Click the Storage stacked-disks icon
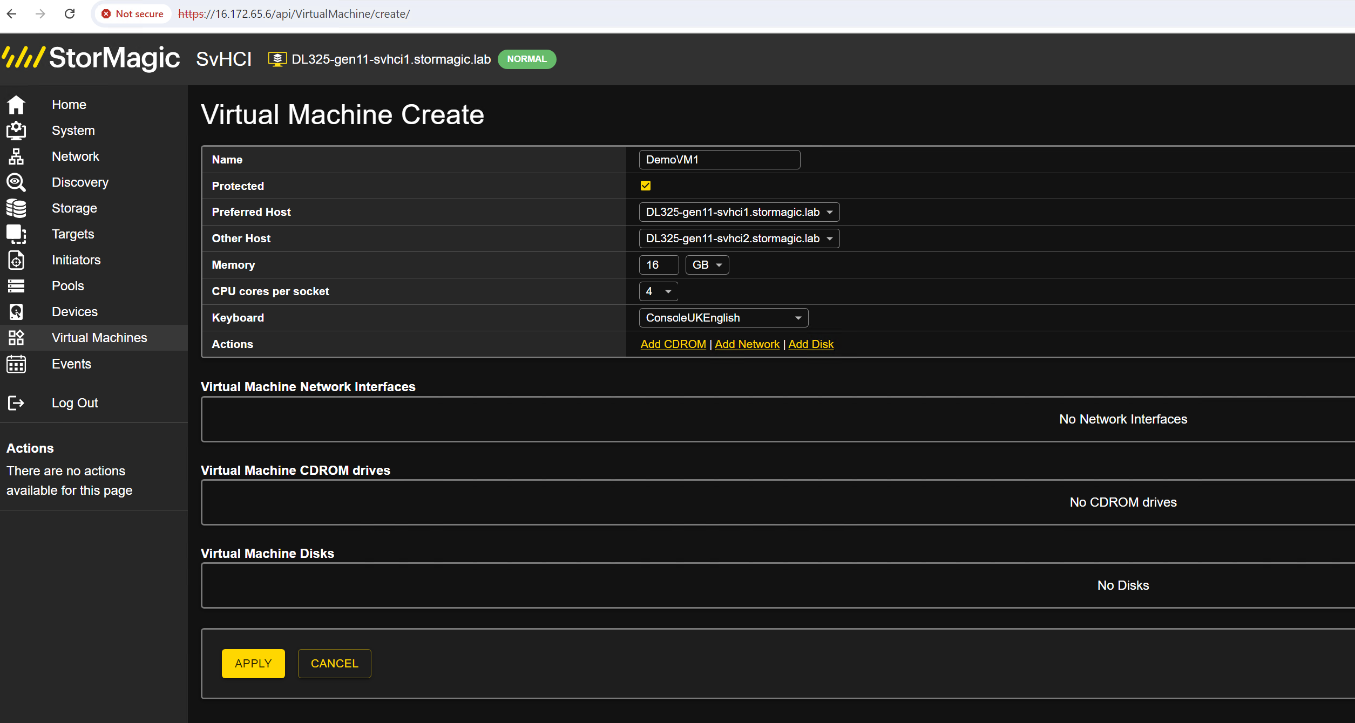Viewport: 1355px width, 723px height. pos(16,208)
